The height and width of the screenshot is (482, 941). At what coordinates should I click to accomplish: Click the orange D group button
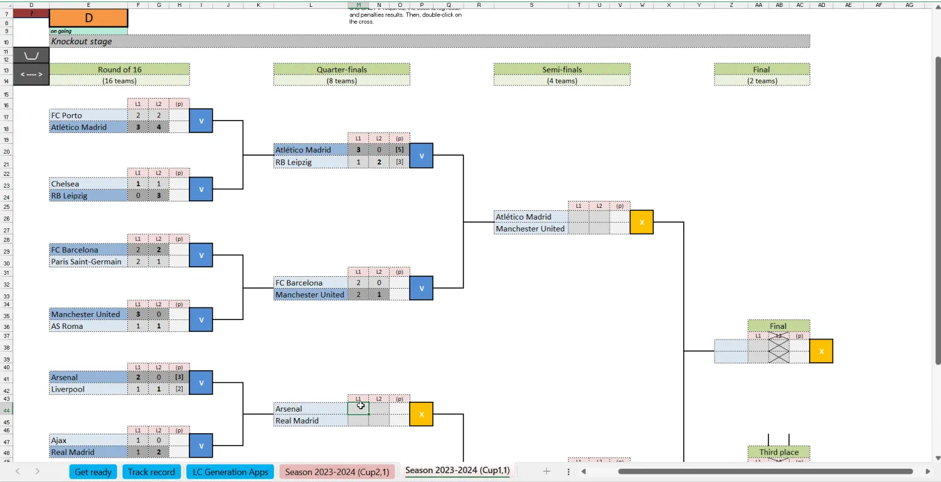88,18
